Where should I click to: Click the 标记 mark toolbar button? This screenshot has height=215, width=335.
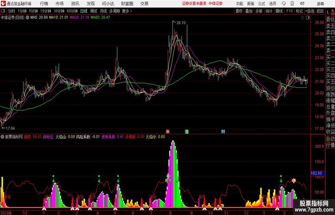(299, 11)
